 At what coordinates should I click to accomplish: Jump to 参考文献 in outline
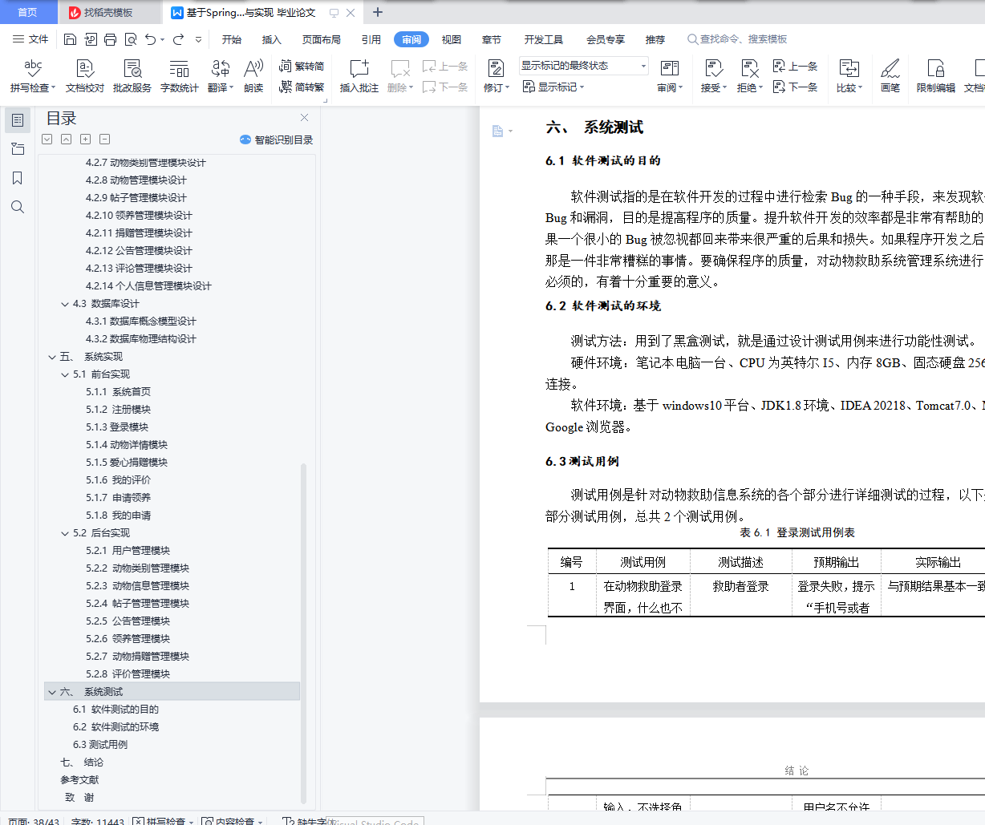click(79, 780)
